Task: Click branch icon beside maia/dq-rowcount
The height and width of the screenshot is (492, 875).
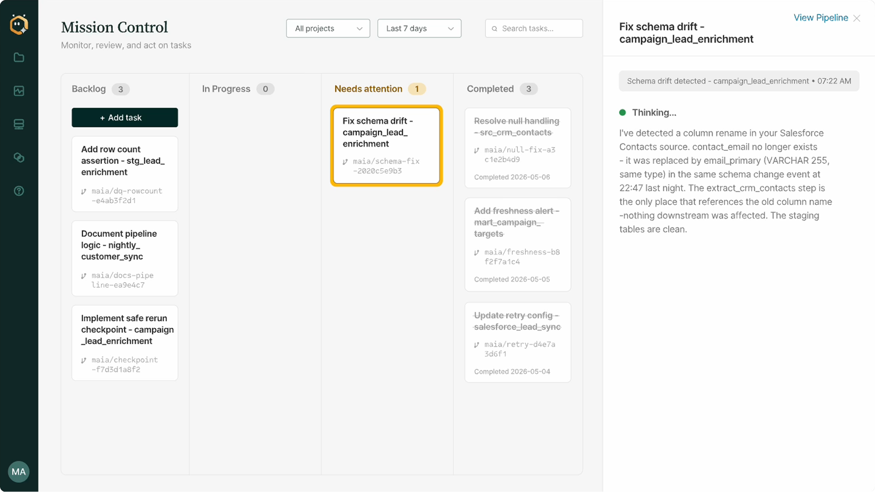Action: coord(83,192)
